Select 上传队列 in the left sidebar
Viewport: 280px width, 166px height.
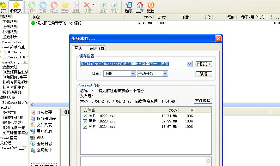click(10, 27)
